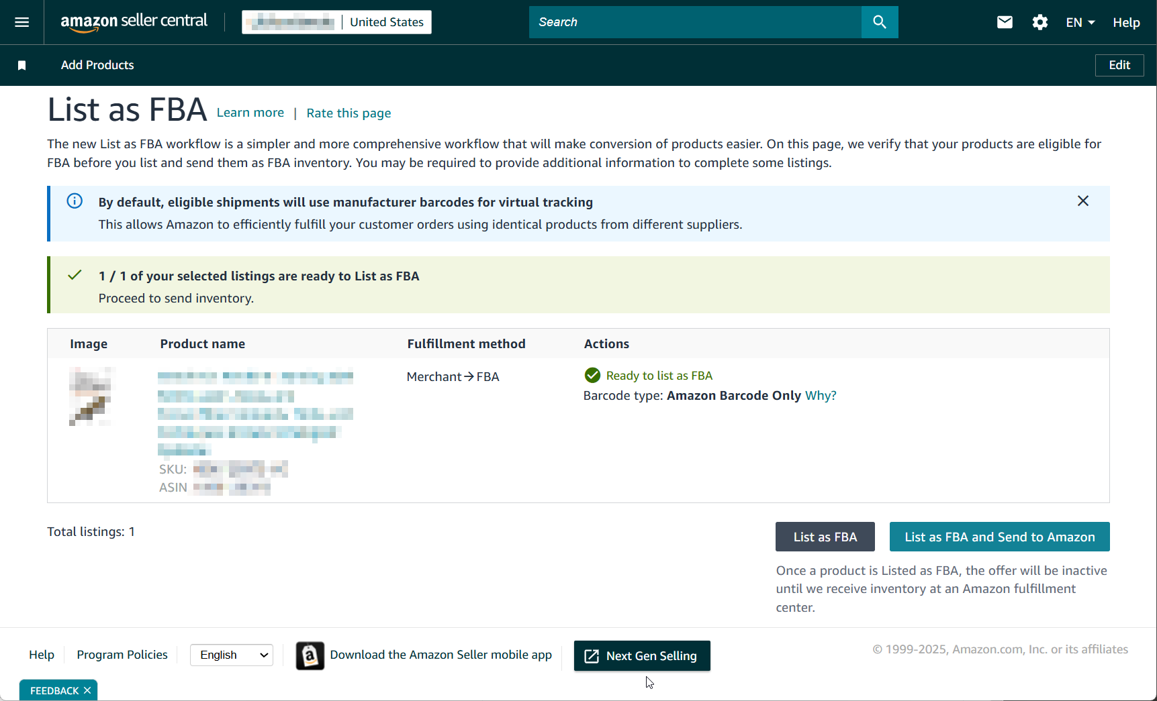Image resolution: width=1157 pixels, height=701 pixels.
Task: Open Help in the top bar
Action: pos(1126,22)
